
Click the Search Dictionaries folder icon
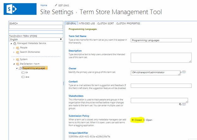pos(18,52)
